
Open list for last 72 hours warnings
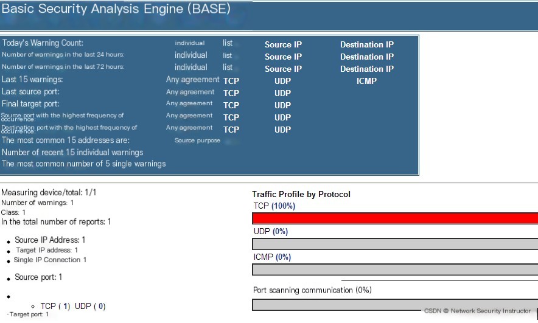pos(228,67)
